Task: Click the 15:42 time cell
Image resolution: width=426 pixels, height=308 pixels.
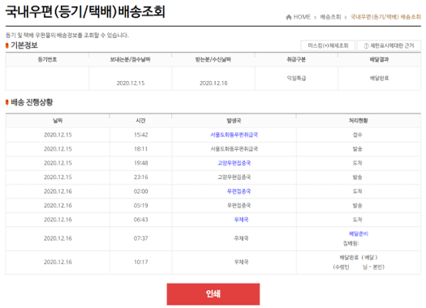Action: (140, 135)
